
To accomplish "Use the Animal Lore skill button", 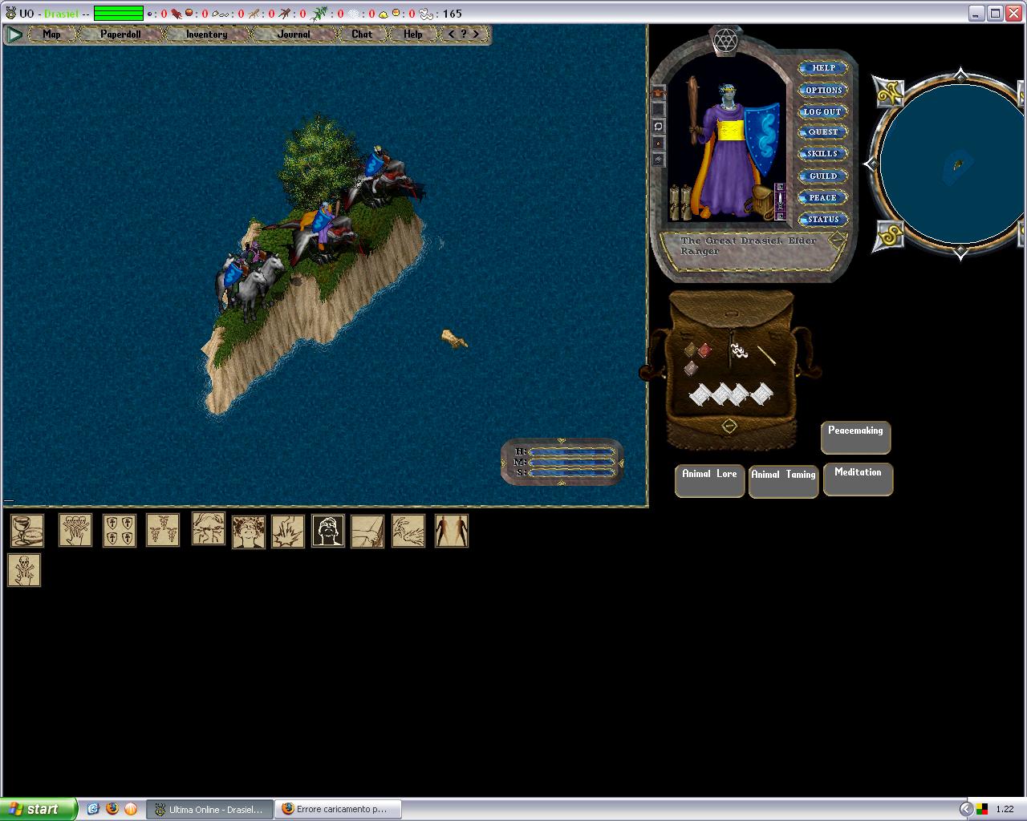I will click(x=710, y=481).
